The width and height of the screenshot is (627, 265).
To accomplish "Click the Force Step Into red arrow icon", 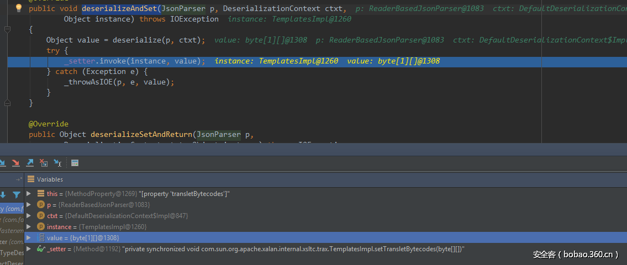I will (15, 163).
